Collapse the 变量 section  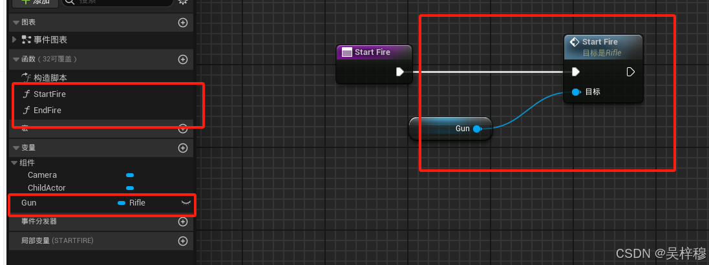coord(16,148)
